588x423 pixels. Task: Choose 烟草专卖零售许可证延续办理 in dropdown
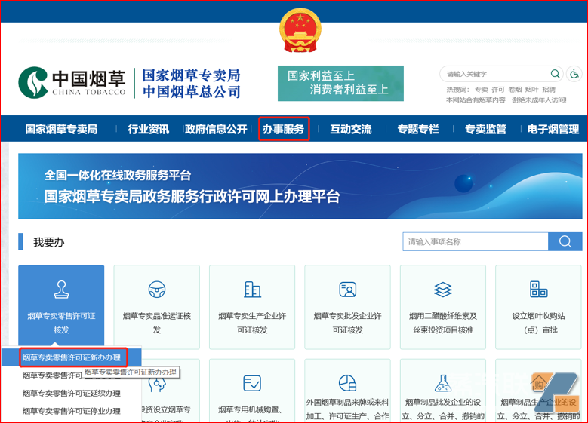pos(71,393)
